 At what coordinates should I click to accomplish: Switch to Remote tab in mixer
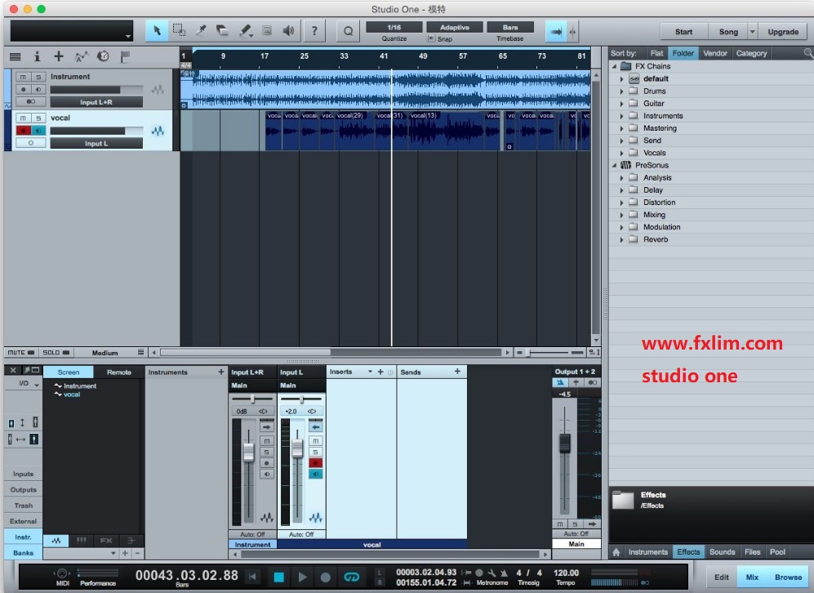point(119,372)
